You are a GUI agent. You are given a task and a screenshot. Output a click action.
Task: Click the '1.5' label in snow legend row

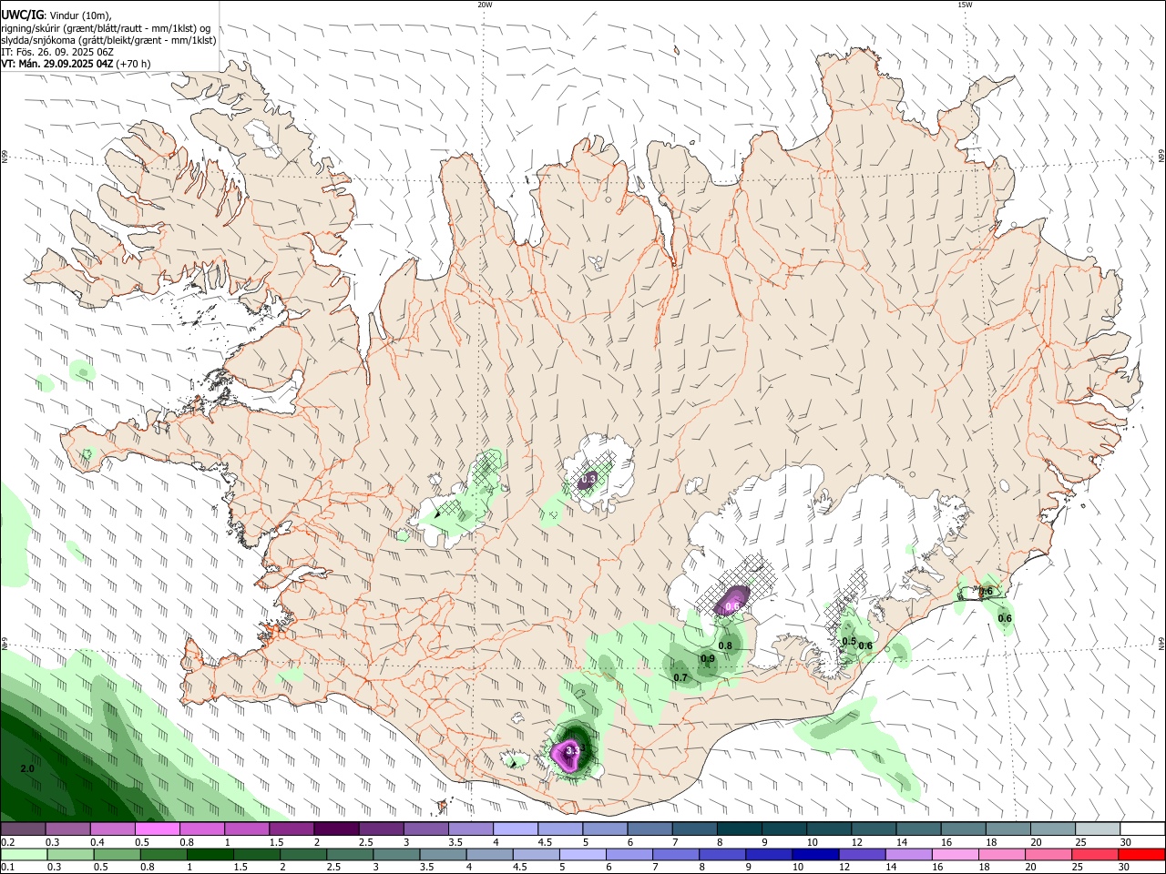click(276, 842)
